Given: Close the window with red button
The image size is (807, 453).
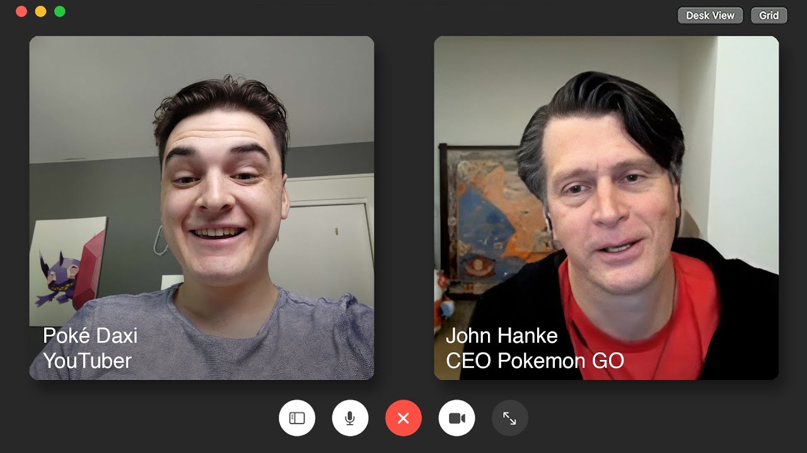Looking at the screenshot, I should pyautogui.click(x=21, y=11).
